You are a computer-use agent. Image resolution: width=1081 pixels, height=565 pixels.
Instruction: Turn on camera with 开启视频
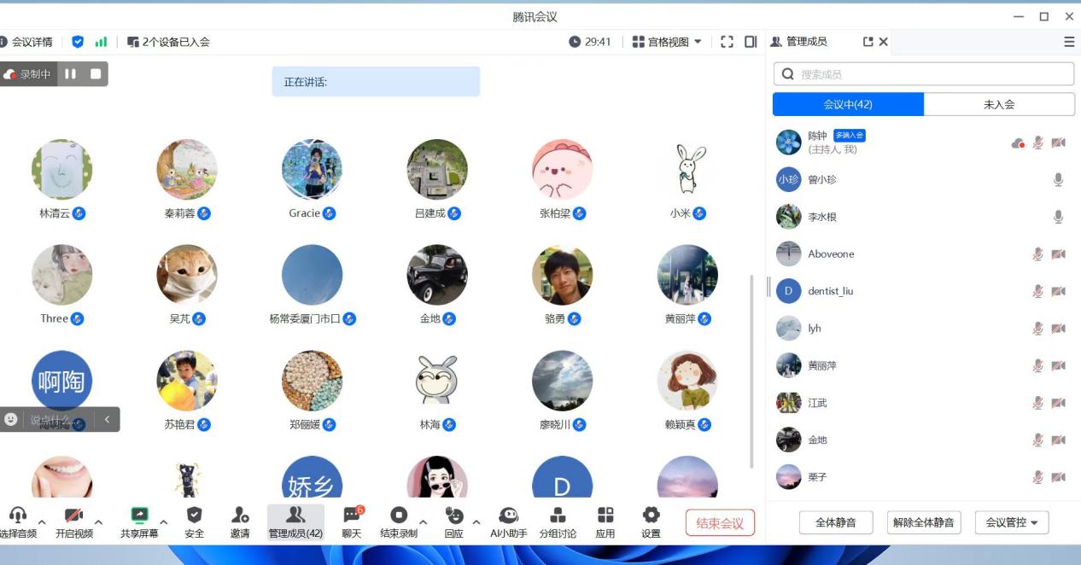tap(74, 521)
